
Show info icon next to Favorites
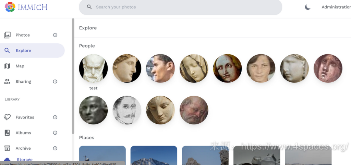(55, 117)
